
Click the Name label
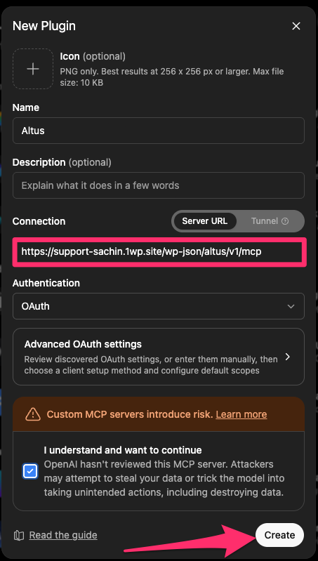click(x=26, y=107)
